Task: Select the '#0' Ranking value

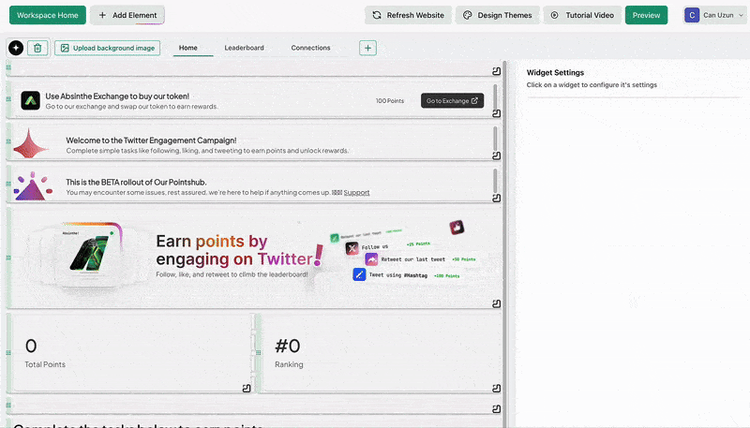Action: click(x=288, y=346)
